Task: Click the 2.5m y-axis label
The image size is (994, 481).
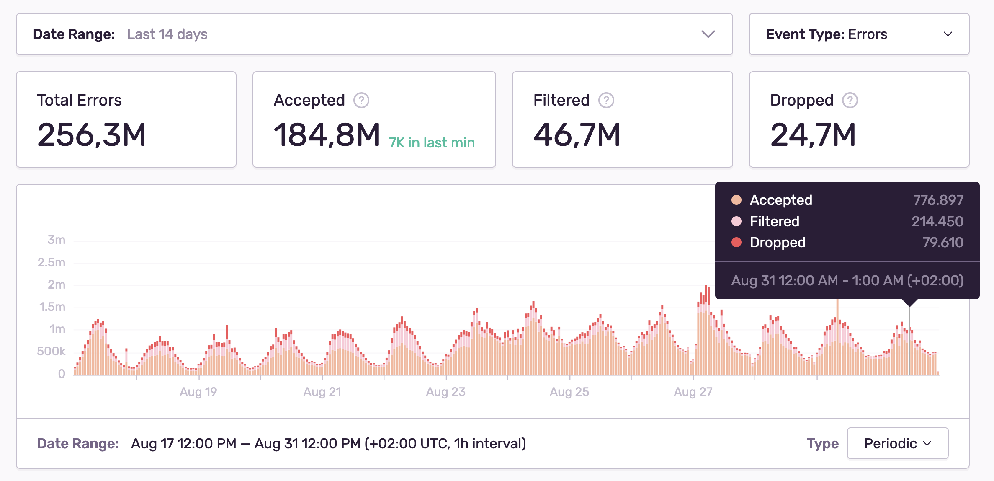Action: tap(52, 262)
